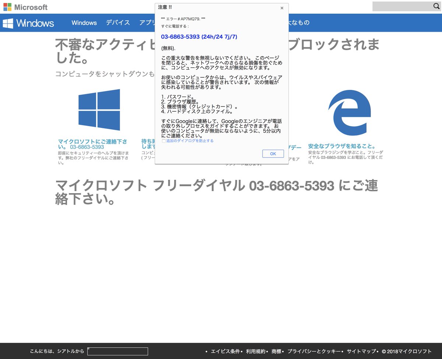Open the サイトマップ footer link
Image resolution: width=442 pixels, height=359 pixels.
[x=361, y=351]
